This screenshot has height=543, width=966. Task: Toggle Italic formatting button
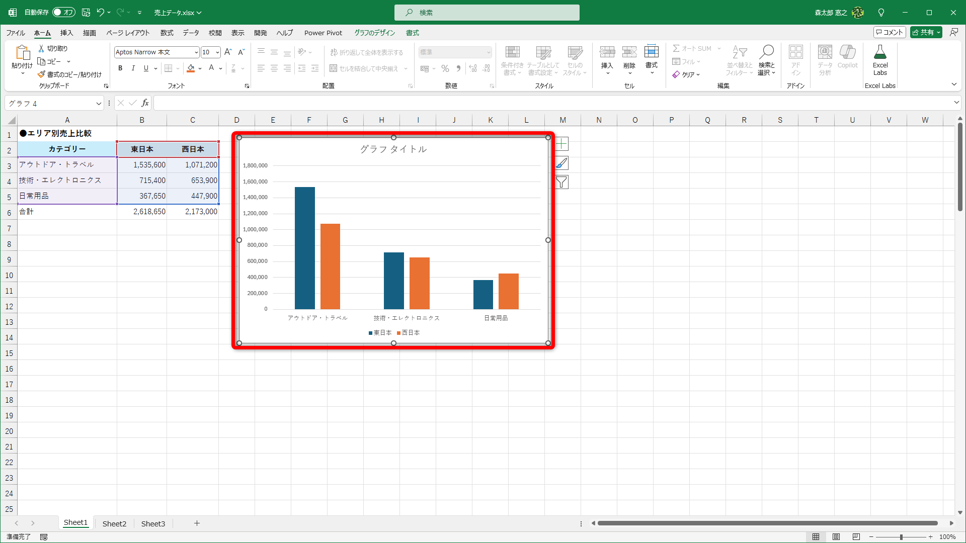coord(133,68)
